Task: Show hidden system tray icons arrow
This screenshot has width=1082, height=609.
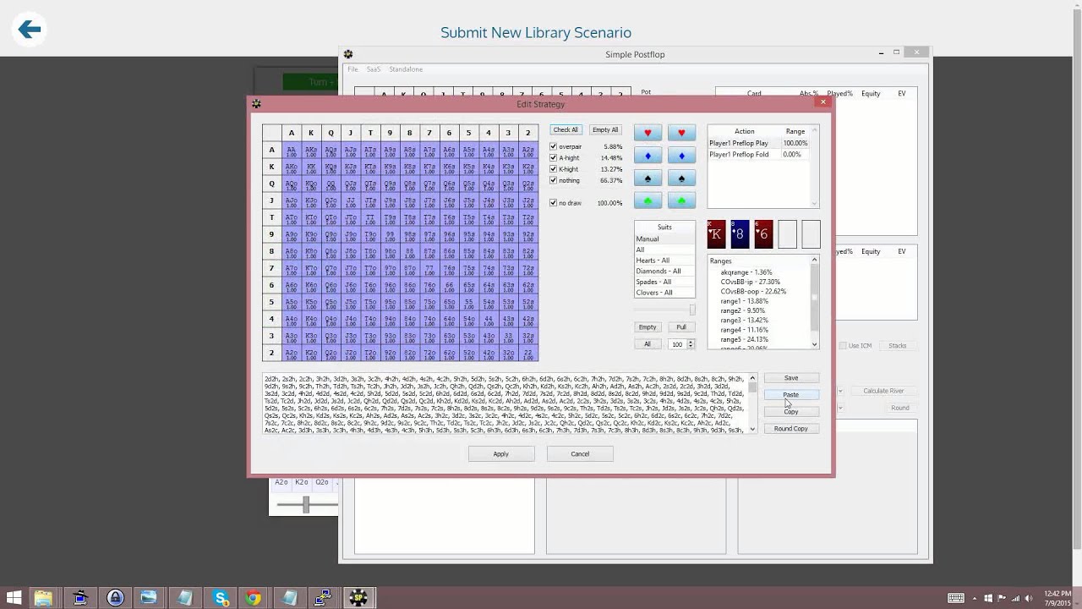Action: (x=974, y=598)
